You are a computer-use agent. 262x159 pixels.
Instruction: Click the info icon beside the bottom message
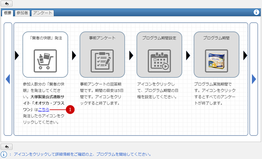[x=4, y=154]
